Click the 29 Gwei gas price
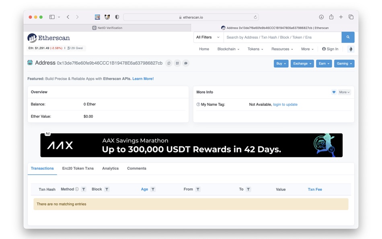 (75, 48)
